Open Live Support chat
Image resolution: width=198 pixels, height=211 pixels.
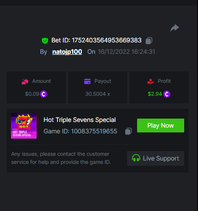pos(156,158)
